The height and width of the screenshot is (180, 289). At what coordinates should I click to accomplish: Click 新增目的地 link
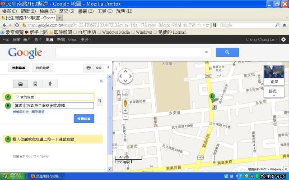[21, 112]
